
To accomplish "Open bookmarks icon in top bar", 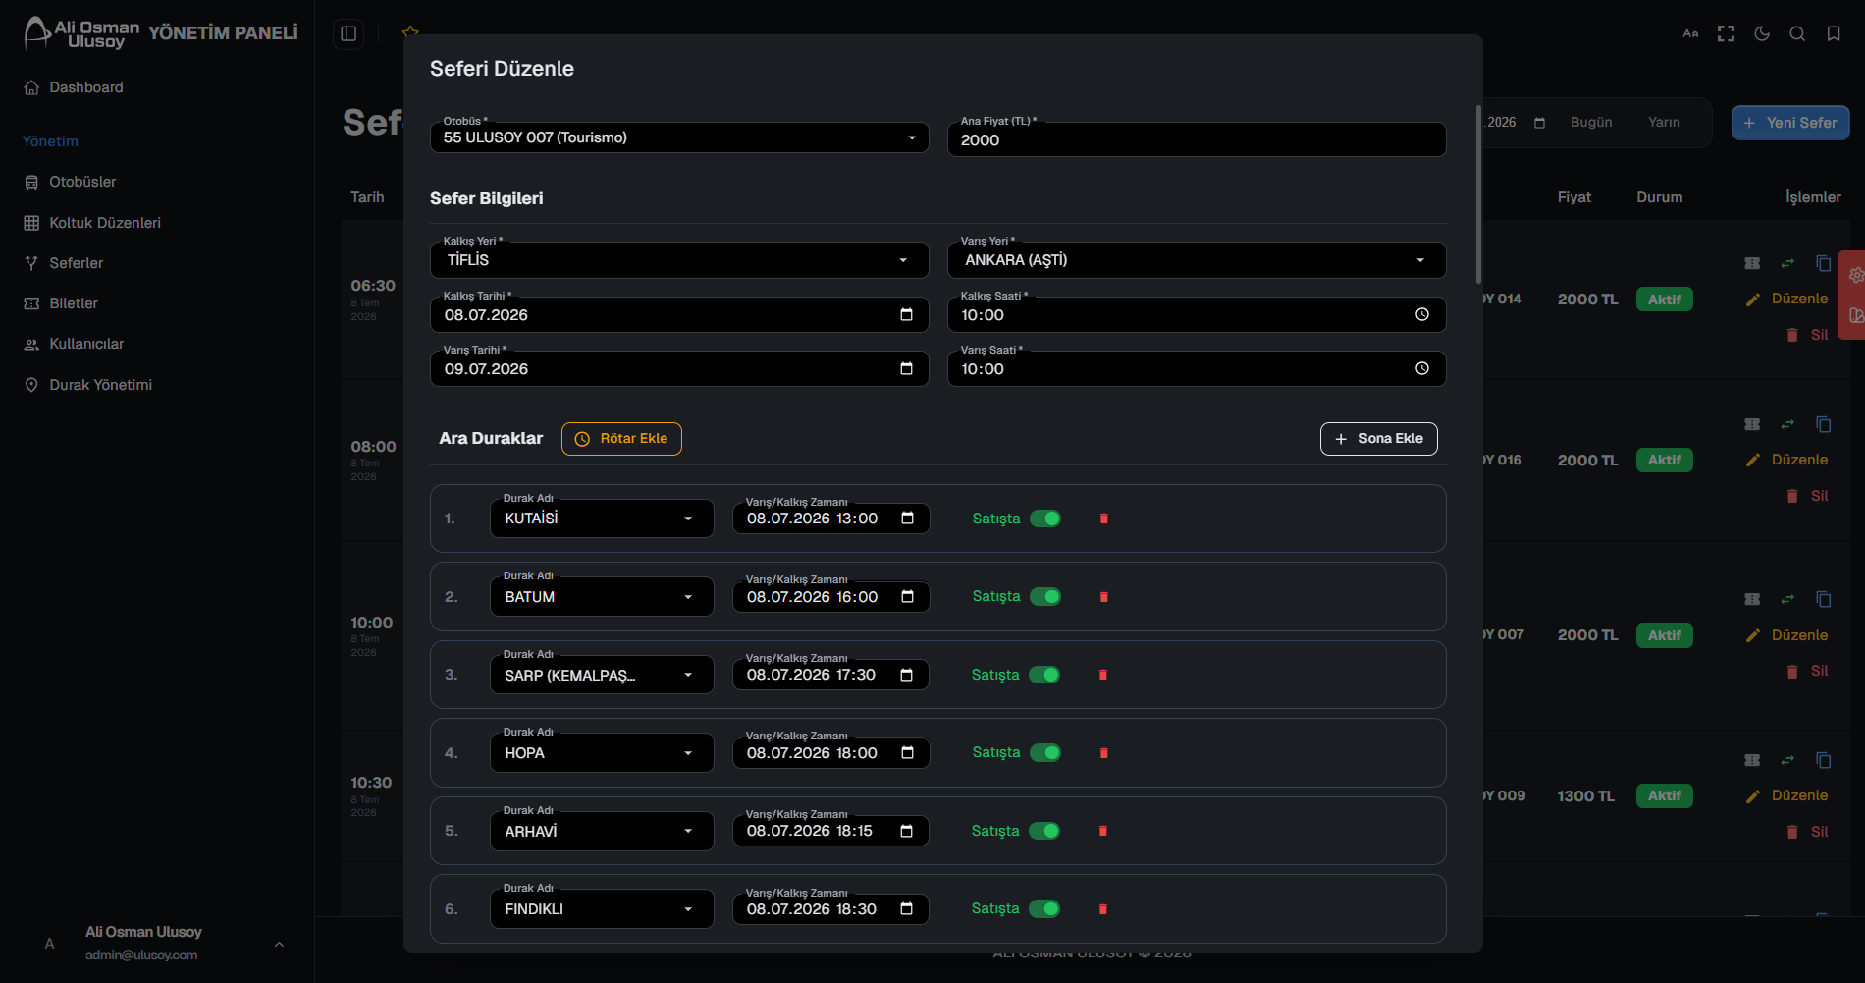I will [x=1833, y=33].
